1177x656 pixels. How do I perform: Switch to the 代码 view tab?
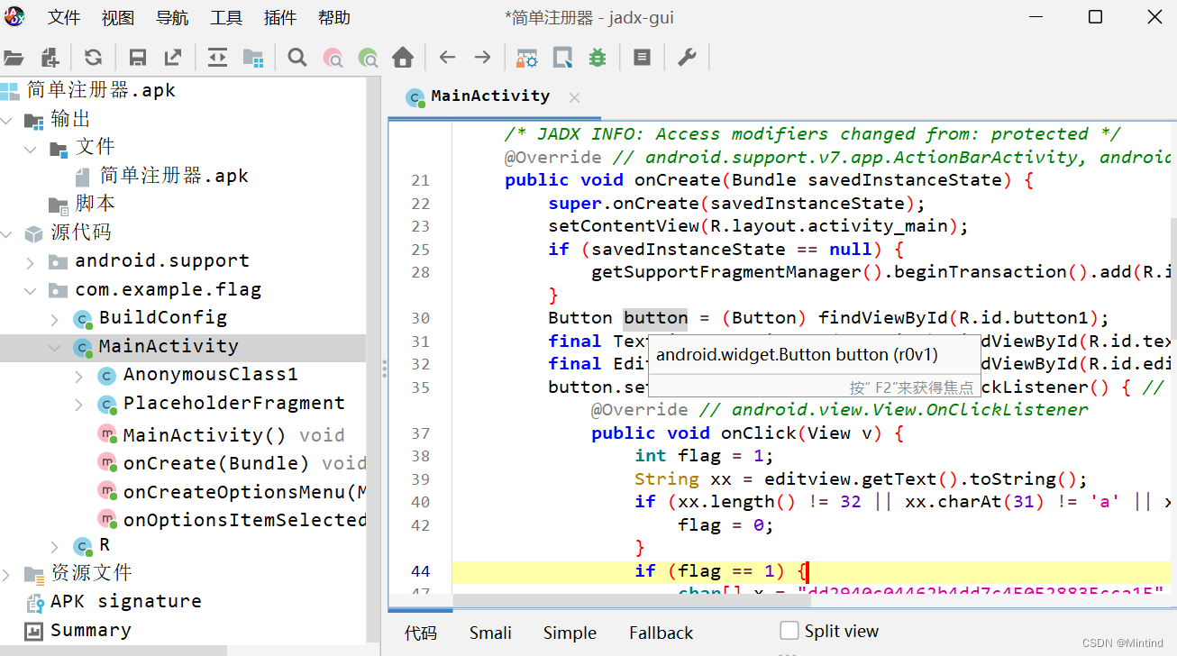pos(421,633)
